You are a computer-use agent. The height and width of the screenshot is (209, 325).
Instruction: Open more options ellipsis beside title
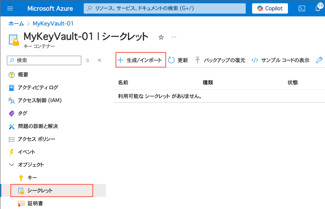pyautogui.click(x=174, y=37)
